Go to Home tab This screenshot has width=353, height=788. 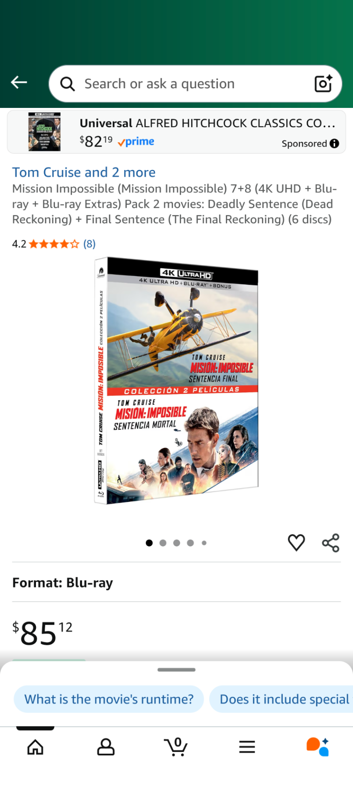pyautogui.click(x=35, y=747)
